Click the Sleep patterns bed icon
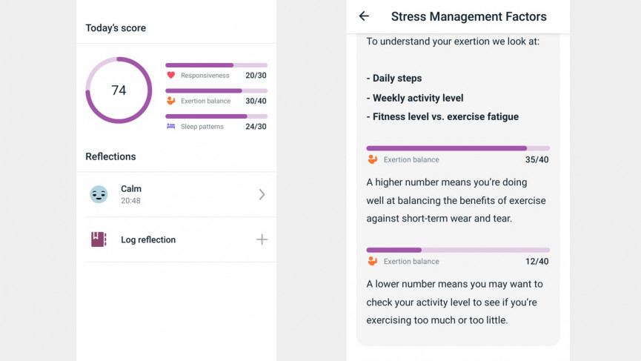The image size is (641, 361). pyautogui.click(x=170, y=127)
